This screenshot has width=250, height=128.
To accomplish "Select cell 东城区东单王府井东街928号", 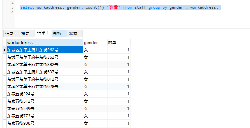I will 45,87.
